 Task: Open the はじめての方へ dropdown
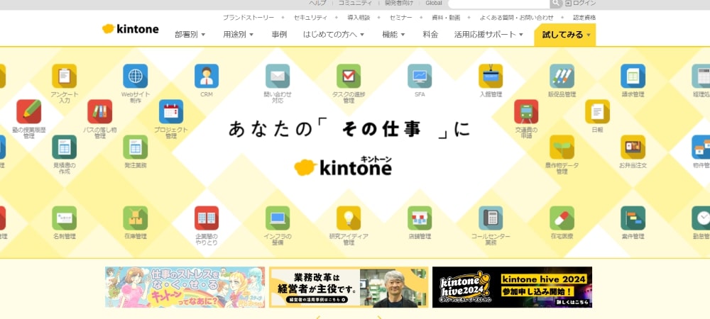pyautogui.click(x=334, y=34)
